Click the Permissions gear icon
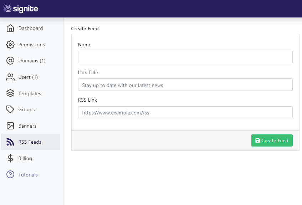The image size is (302, 205). [x=10, y=45]
